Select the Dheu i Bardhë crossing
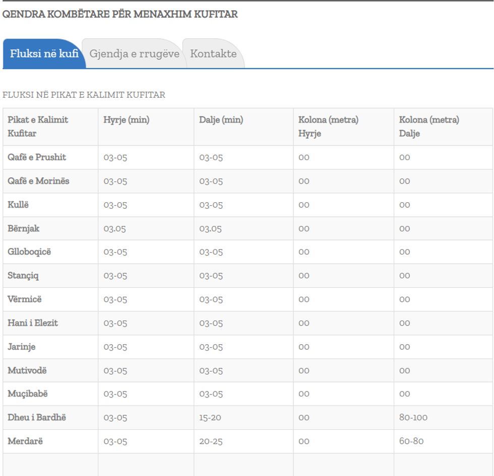Screen dimensions: 494x476 click(x=37, y=418)
